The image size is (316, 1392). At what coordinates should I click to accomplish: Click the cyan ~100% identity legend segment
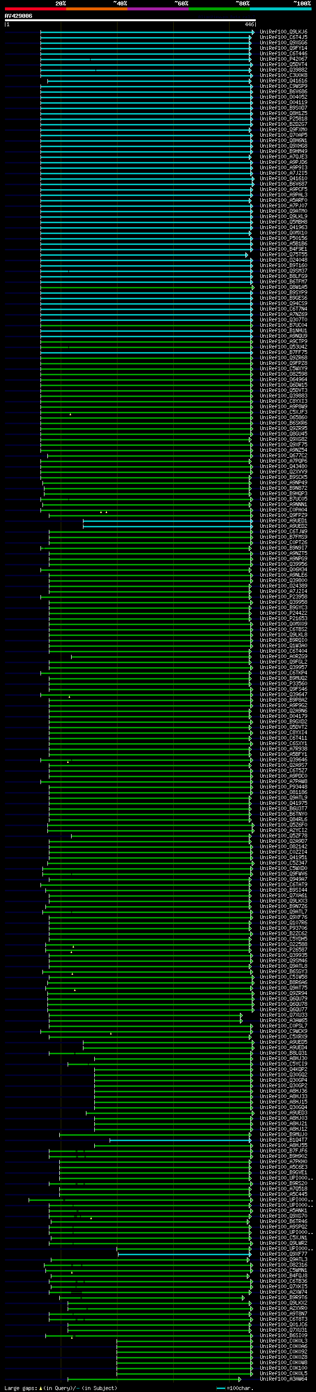(281, 9)
